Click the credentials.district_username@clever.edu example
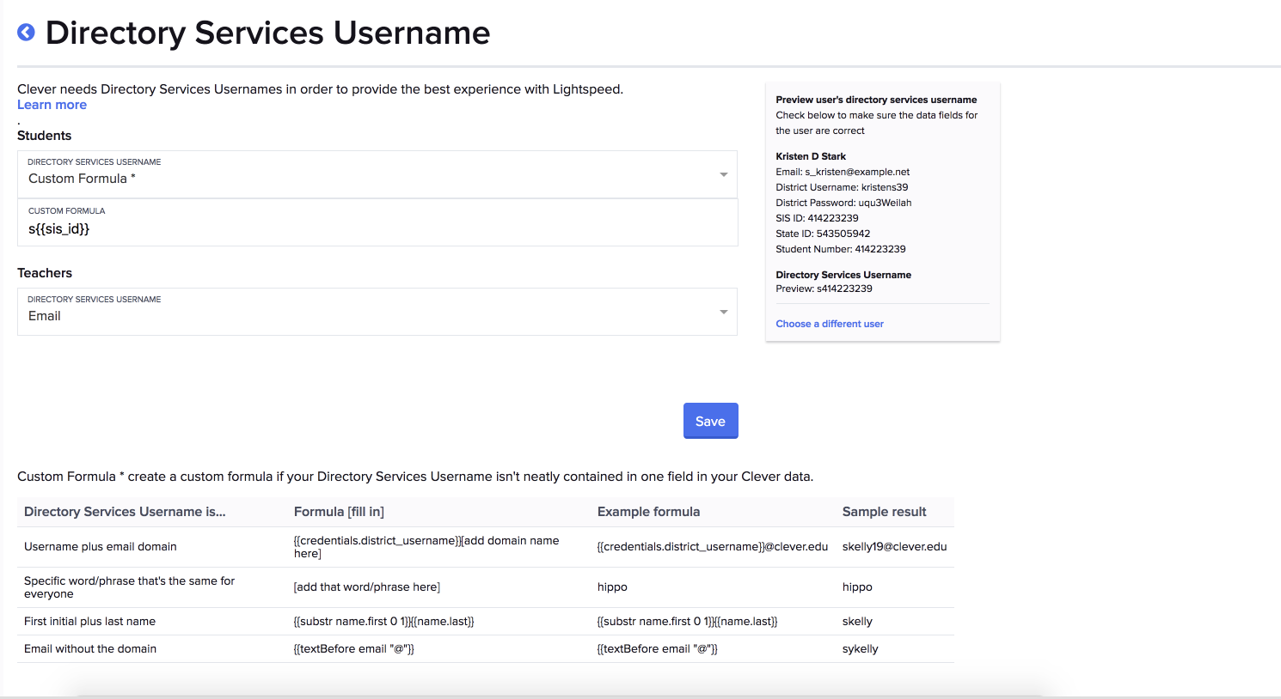1281x699 pixels. point(713,547)
